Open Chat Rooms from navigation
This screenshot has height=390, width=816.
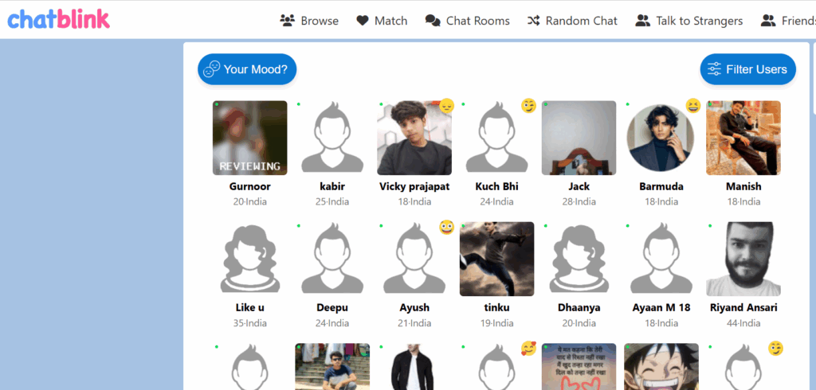coord(467,21)
